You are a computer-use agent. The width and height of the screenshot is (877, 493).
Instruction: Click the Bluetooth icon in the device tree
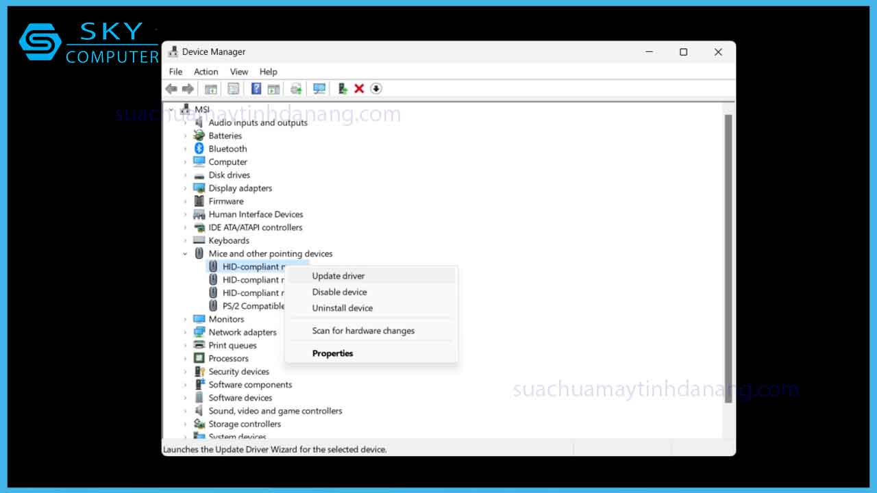199,149
